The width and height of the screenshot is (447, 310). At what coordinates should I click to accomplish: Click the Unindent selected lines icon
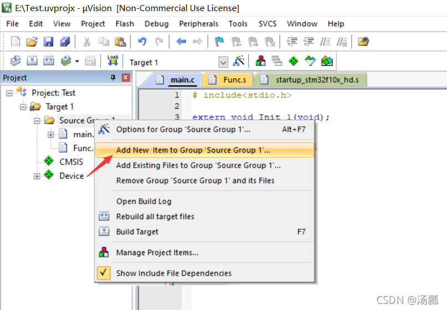pyautogui.click(x=309, y=42)
